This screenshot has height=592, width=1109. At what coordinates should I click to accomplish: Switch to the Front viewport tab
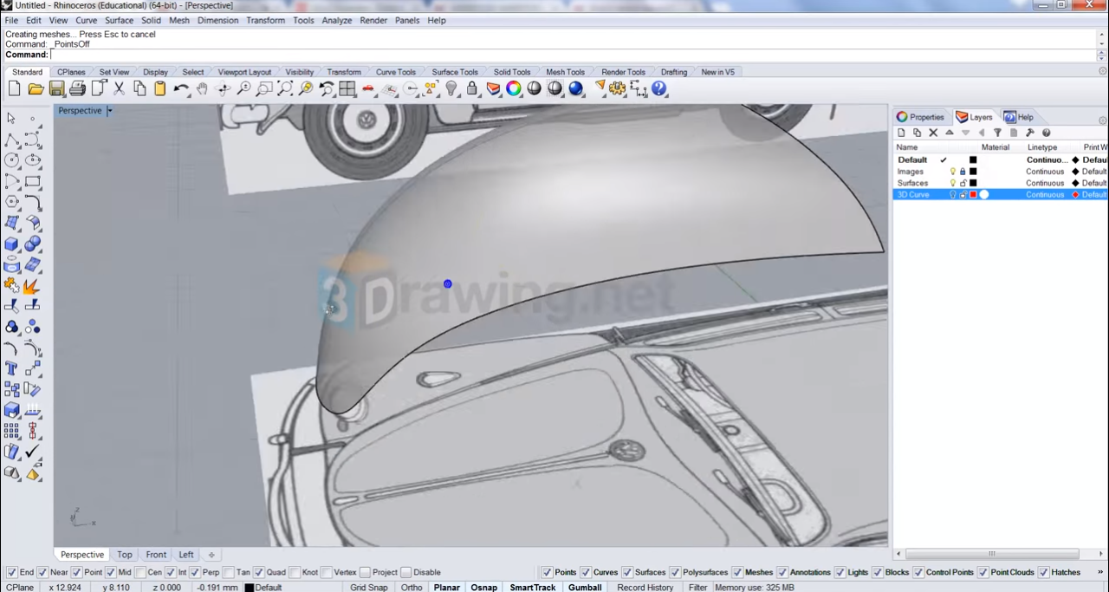[x=156, y=555]
